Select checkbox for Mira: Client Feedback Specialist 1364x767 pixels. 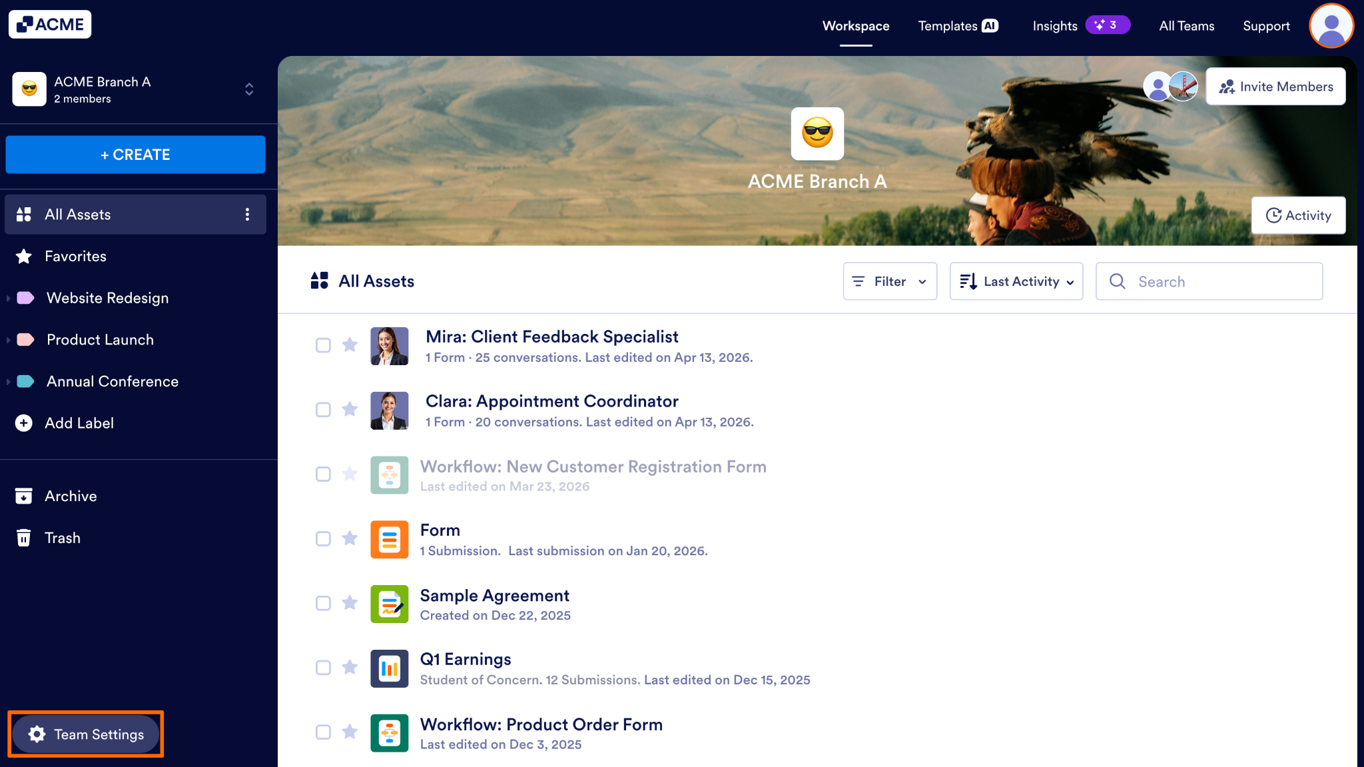pyautogui.click(x=323, y=345)
